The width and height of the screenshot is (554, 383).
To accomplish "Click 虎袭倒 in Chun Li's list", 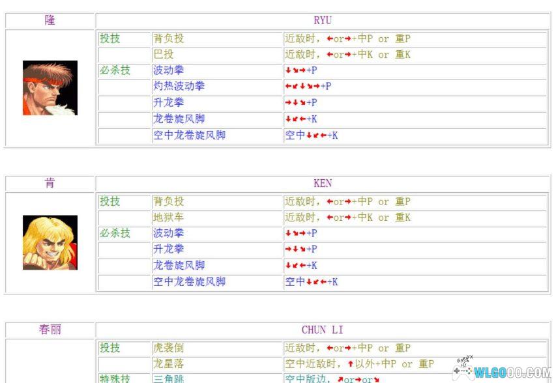I will point(168,348).
